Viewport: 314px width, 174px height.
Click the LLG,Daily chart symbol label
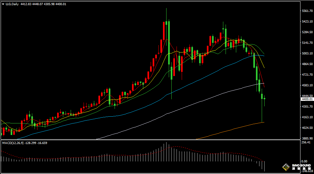pos(12,4)
